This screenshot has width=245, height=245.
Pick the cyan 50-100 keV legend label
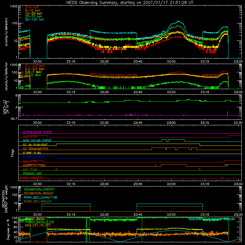(35, 20)
